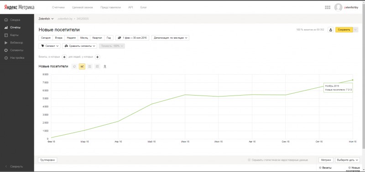Click the export report icon beside Сохранить
365x172 pixels.
point(330,30)
